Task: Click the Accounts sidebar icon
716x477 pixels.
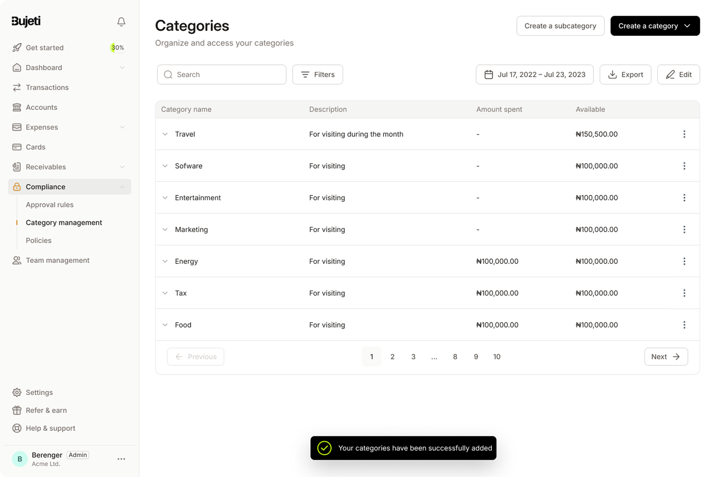Action: pos(17,107)
